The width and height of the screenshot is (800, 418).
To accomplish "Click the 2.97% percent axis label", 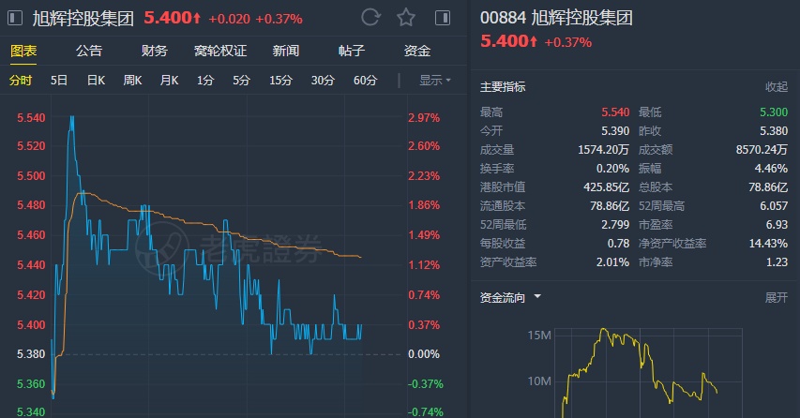I will click(x=424, y=118).
